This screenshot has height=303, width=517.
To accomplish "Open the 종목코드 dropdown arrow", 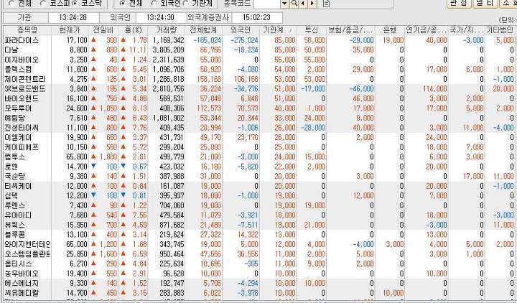I will 285,4.
